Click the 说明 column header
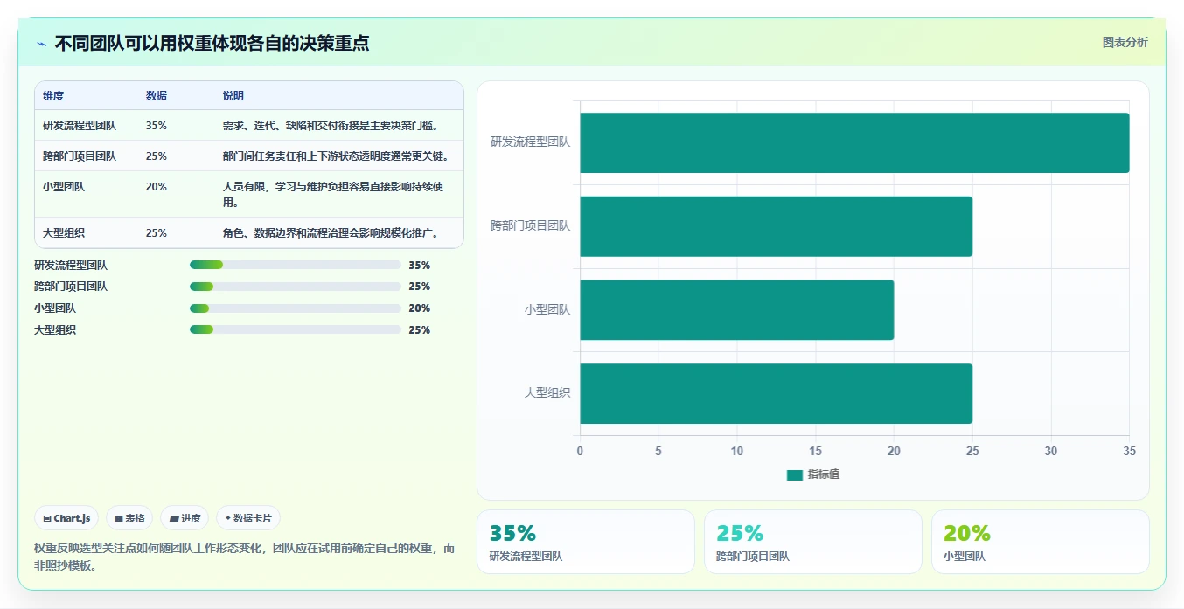 pyautogui.click(x=233, y=96)
